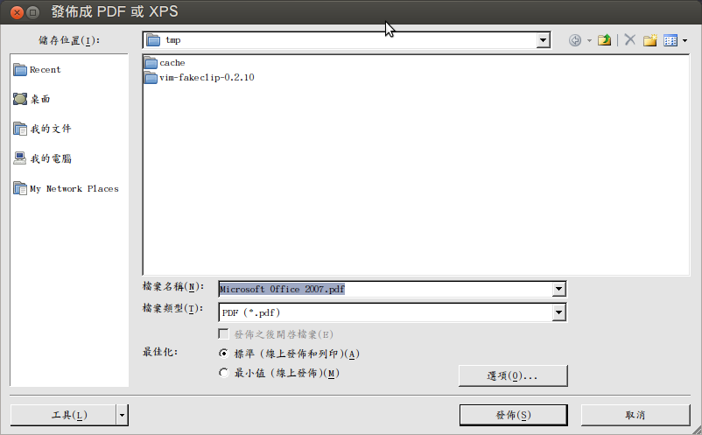This screenshot has width=702, height=435.
Task: Create a new folder
Action: pyautogui.click(x=650, y=40)
